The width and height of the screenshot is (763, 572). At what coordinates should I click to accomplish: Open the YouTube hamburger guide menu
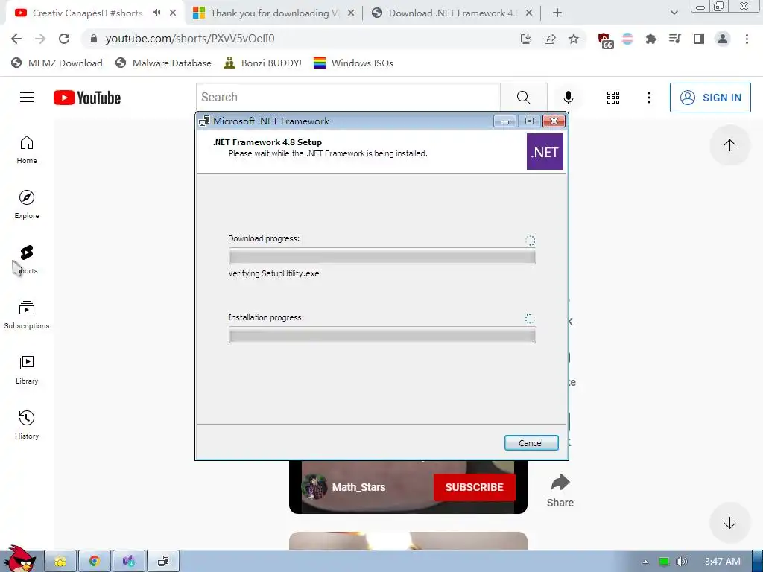[27, 98]
